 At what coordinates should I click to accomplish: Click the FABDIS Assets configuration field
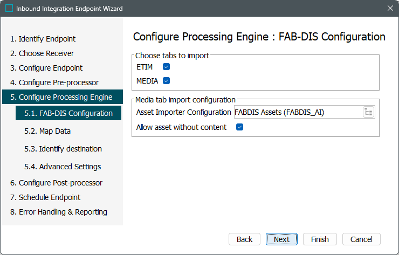pos(297,112)
